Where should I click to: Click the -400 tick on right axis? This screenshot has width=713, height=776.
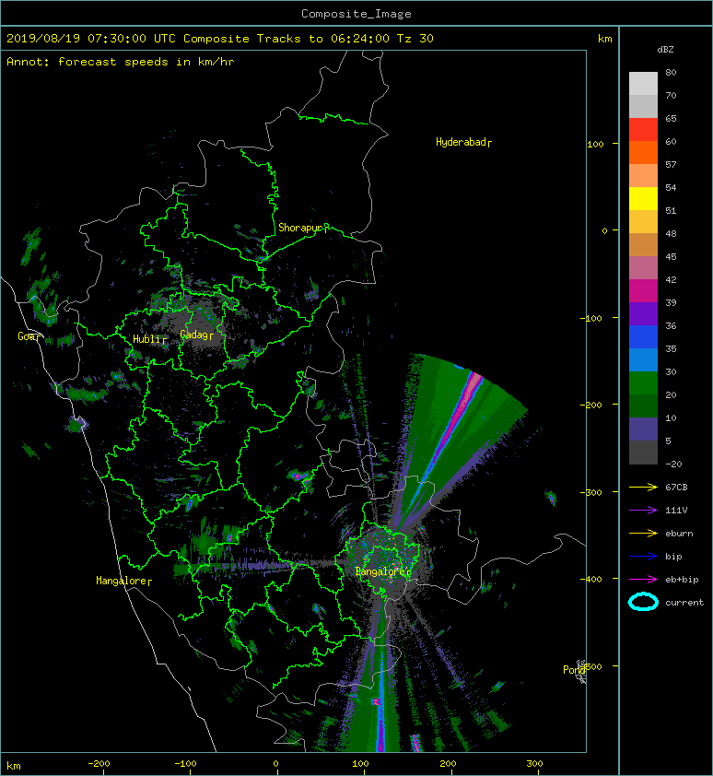click(x=591, y=579)
